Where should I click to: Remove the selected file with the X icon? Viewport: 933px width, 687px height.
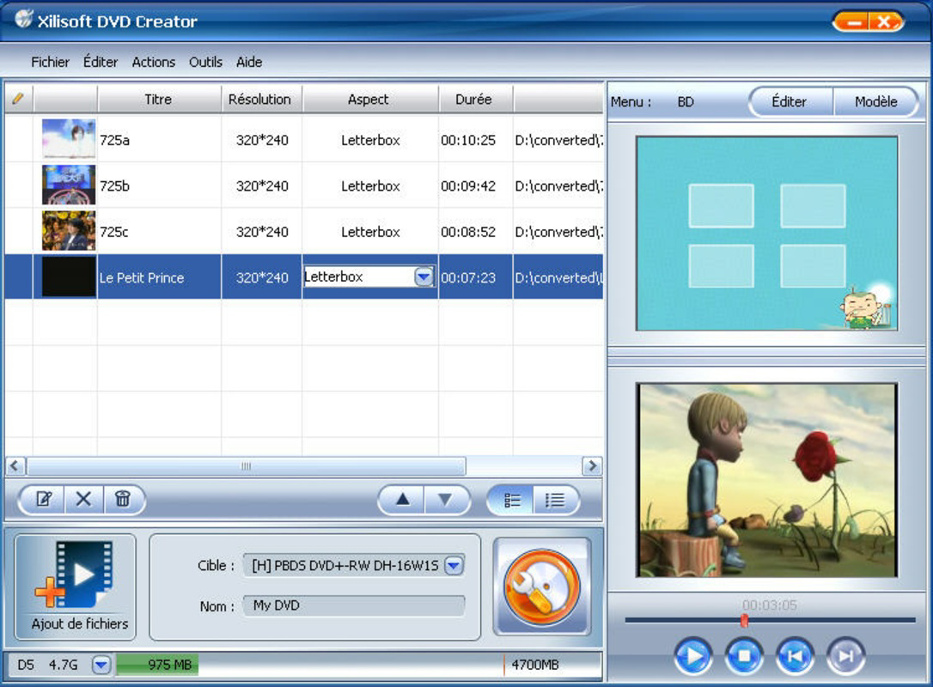click(x=84, y=499)
